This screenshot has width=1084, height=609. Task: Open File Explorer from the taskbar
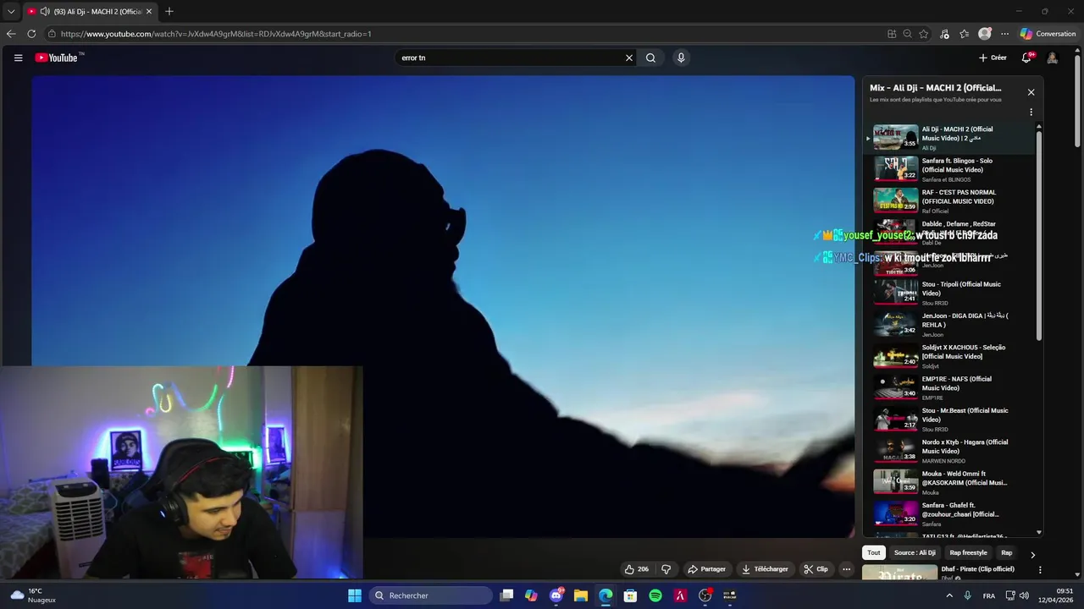[581, 595]
